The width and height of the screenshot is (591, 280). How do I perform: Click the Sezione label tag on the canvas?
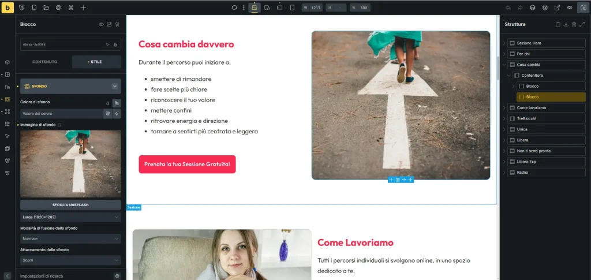coord(133,208)
